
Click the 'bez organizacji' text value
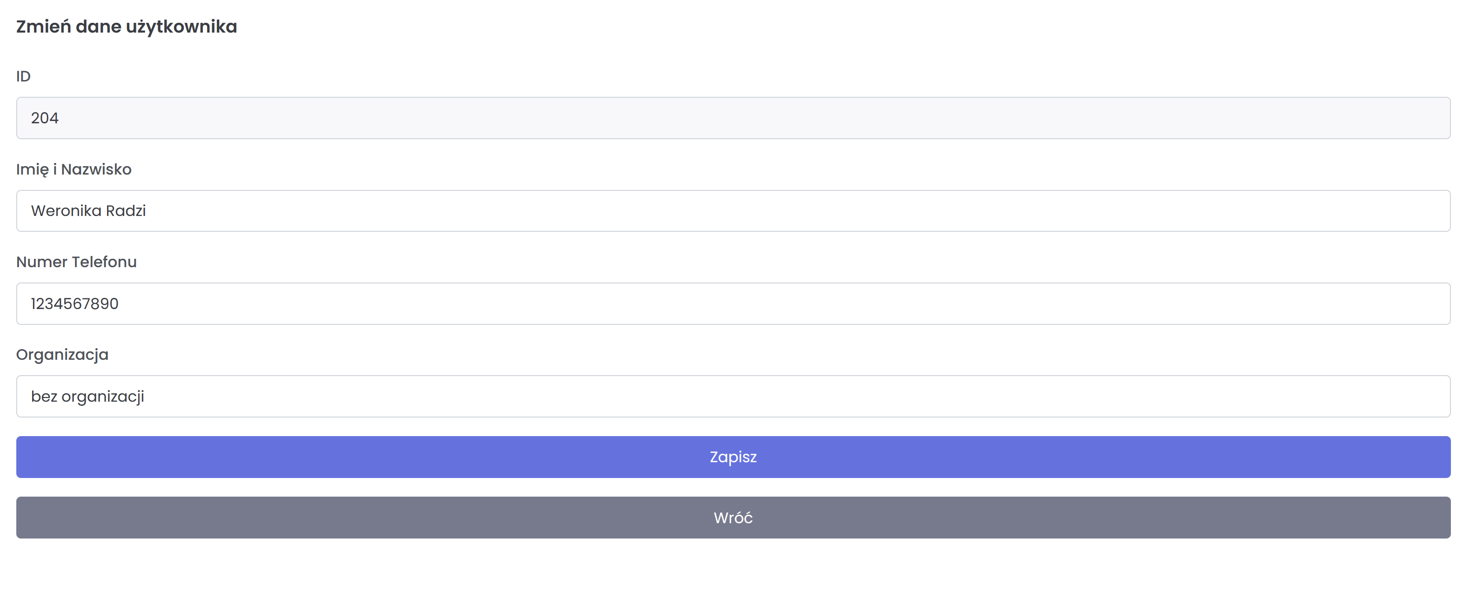[x=87, y=397]
